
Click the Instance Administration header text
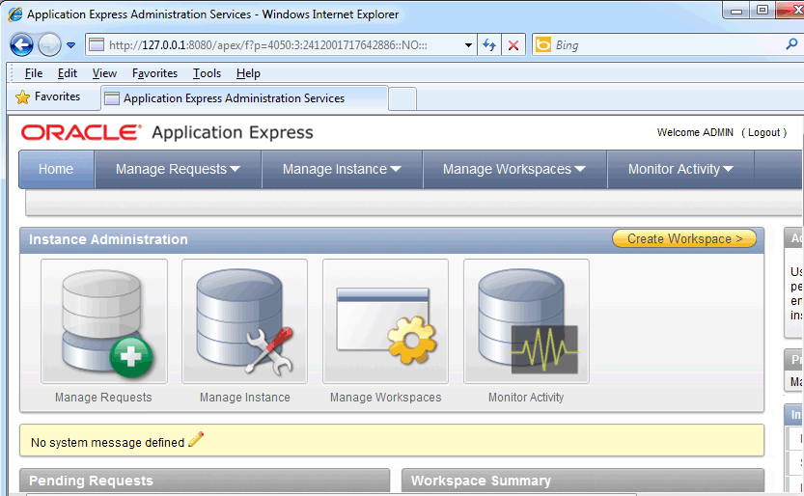[x=108, y=239]
